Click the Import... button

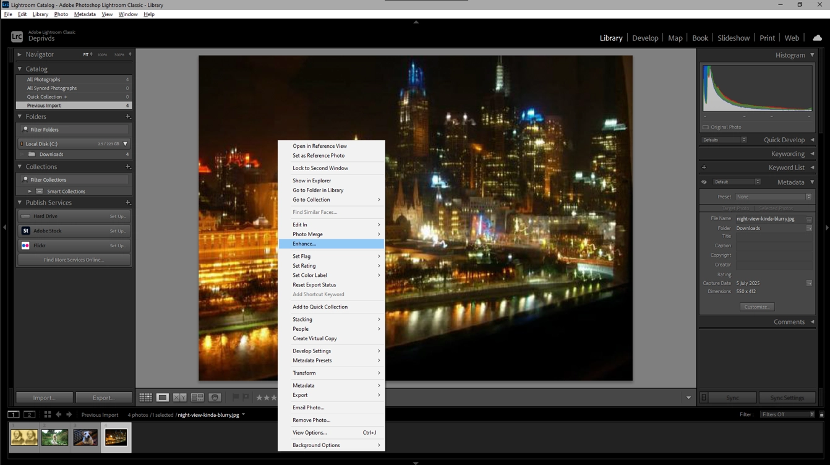tap(44, 398)
